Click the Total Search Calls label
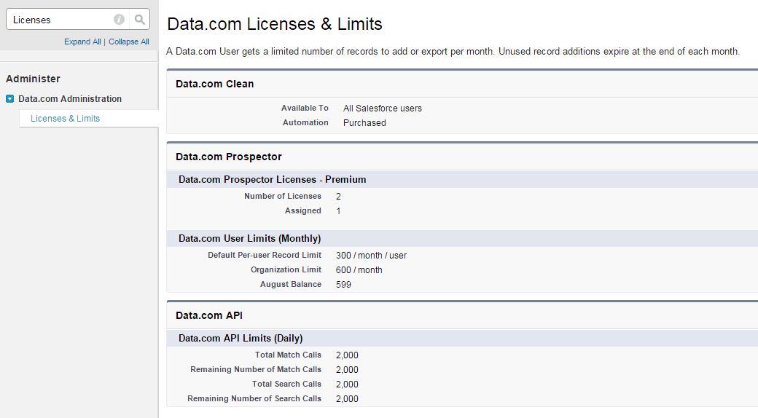 click(x=286, y=384)
